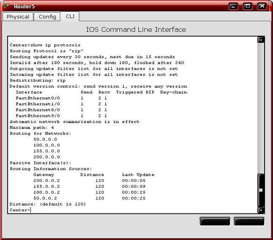Image resolution: width=273 pixels, height=240 pixels.
Task: Maximize the Router5 window
Action: point(247,7)
